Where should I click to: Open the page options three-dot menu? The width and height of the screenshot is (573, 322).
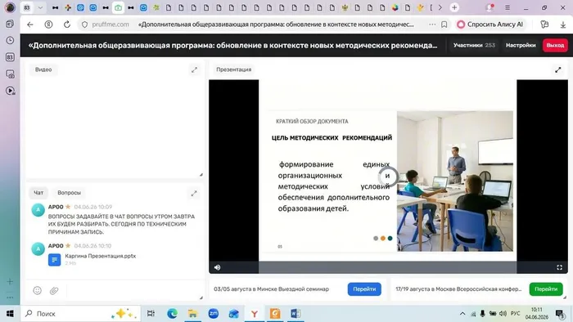point(432,25)
